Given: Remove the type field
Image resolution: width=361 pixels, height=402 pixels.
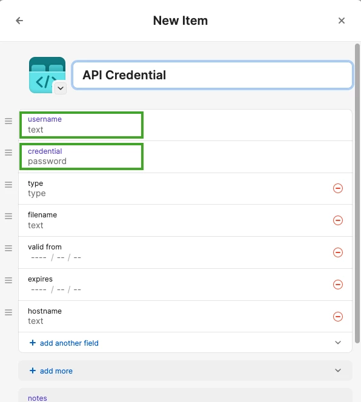Looking at the screenshot, I should (337, 188).
